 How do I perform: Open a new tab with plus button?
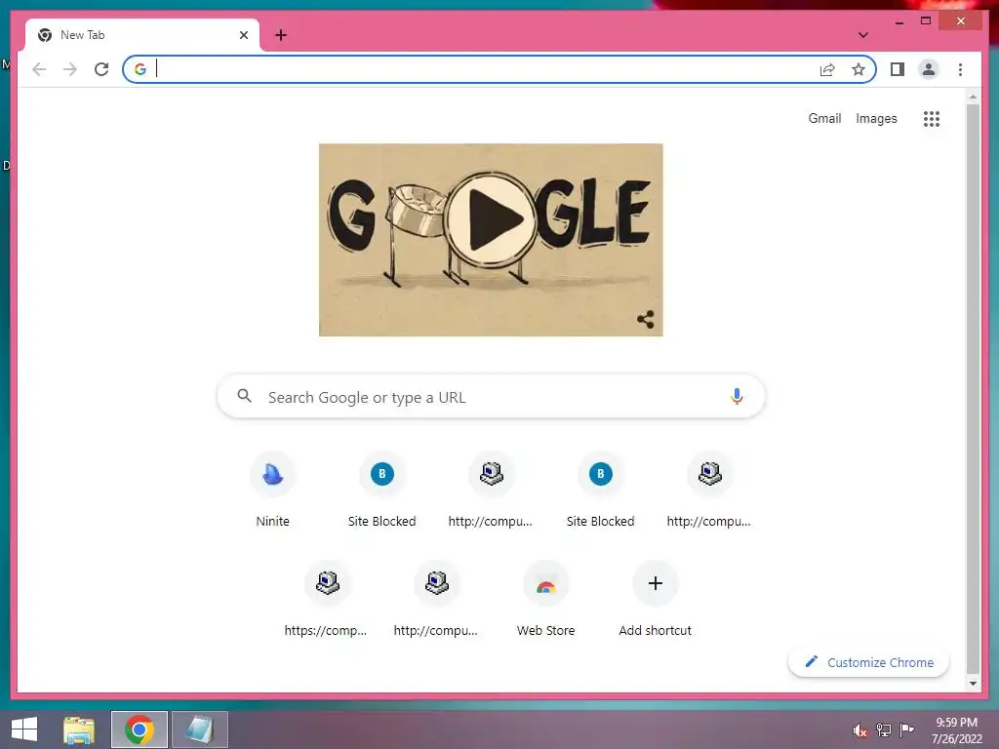pos(280,35)
